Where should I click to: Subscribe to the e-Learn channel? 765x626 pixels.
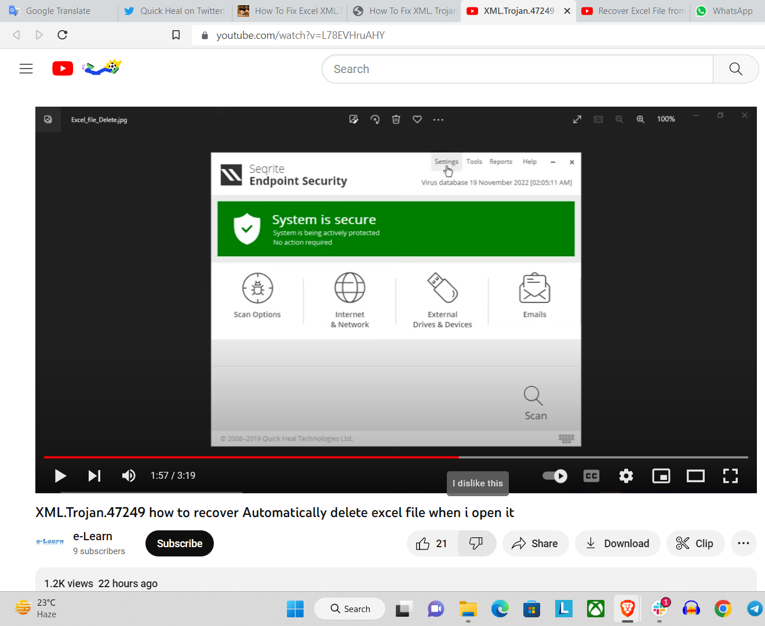(x=179, y=544)
